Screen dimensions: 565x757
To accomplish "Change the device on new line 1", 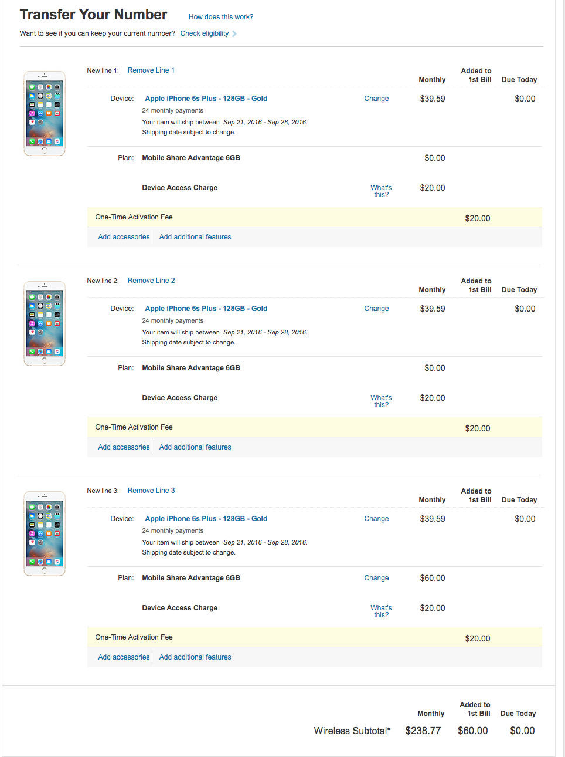I will (x=376, y=99).
